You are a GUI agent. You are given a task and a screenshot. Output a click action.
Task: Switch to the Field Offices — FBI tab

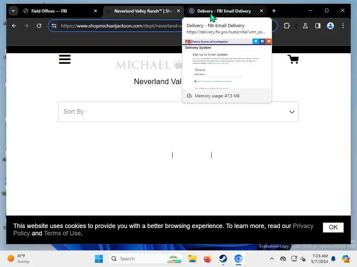[61, 11]
